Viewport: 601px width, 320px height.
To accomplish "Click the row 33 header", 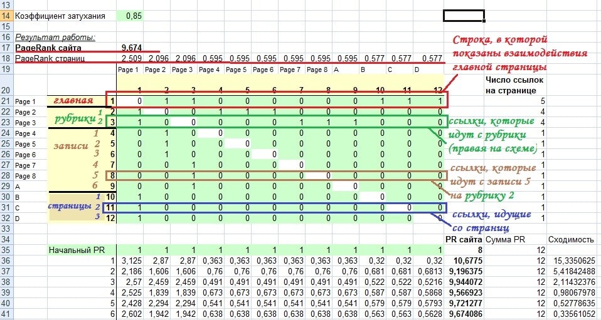I will pos(6,229).
